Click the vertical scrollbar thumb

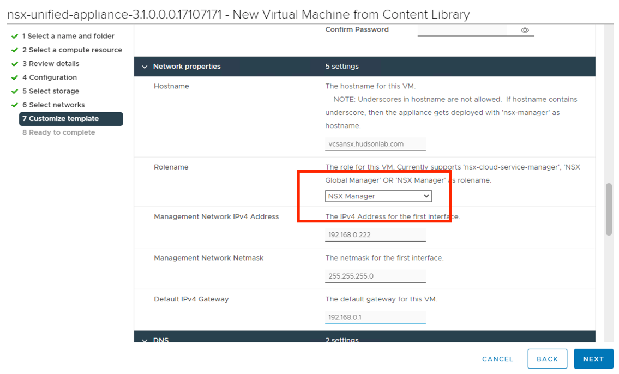(609, 209)
